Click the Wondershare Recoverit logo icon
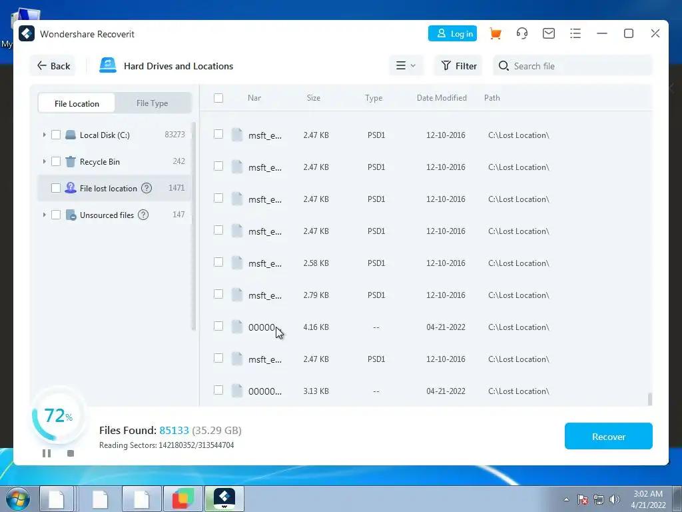682x512 pixels. 27,34
